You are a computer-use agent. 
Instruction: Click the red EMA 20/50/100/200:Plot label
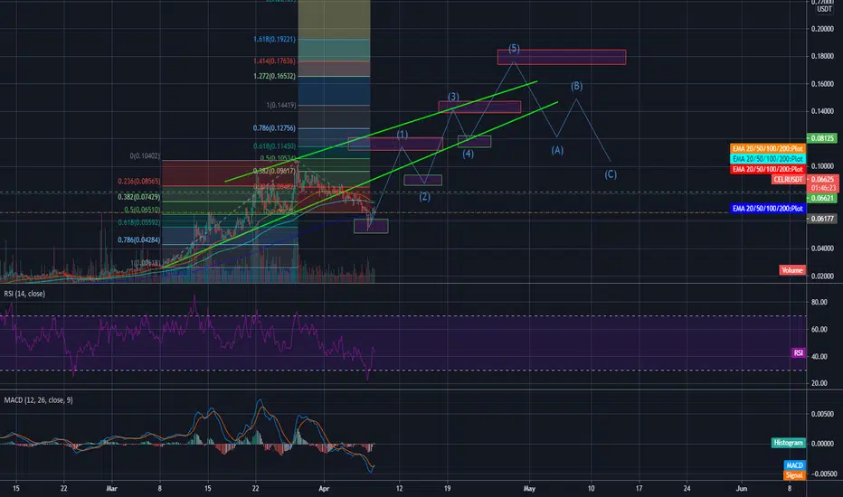click(768, 169)
